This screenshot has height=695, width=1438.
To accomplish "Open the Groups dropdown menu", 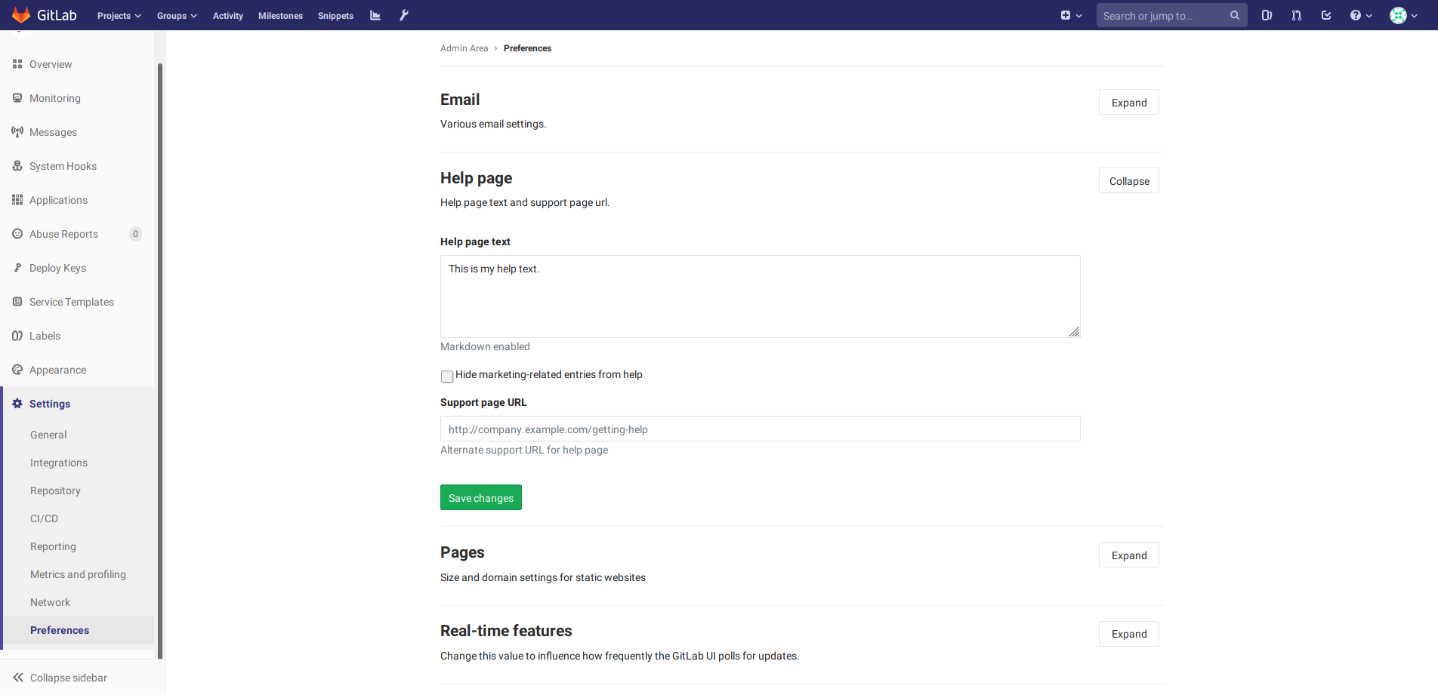I will [177, 16].
